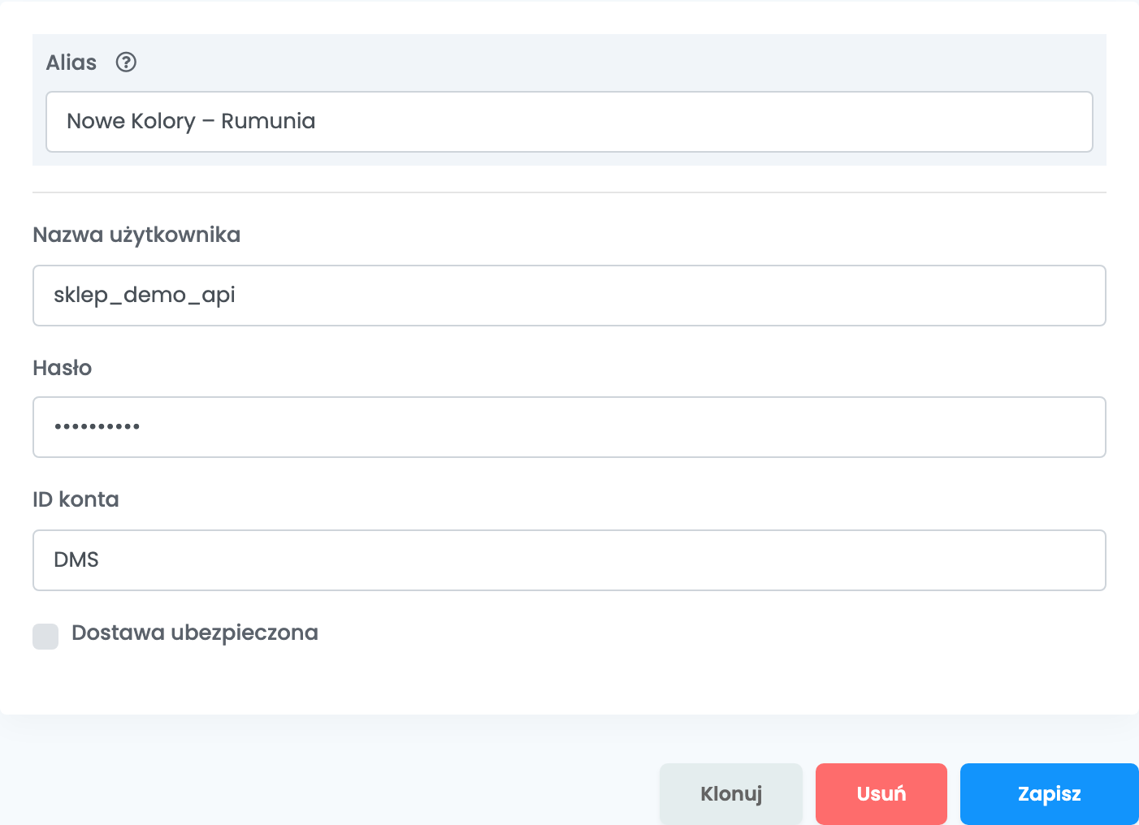Focus the Alias input field
The image size is (1139, 825).
coord(569,122)
